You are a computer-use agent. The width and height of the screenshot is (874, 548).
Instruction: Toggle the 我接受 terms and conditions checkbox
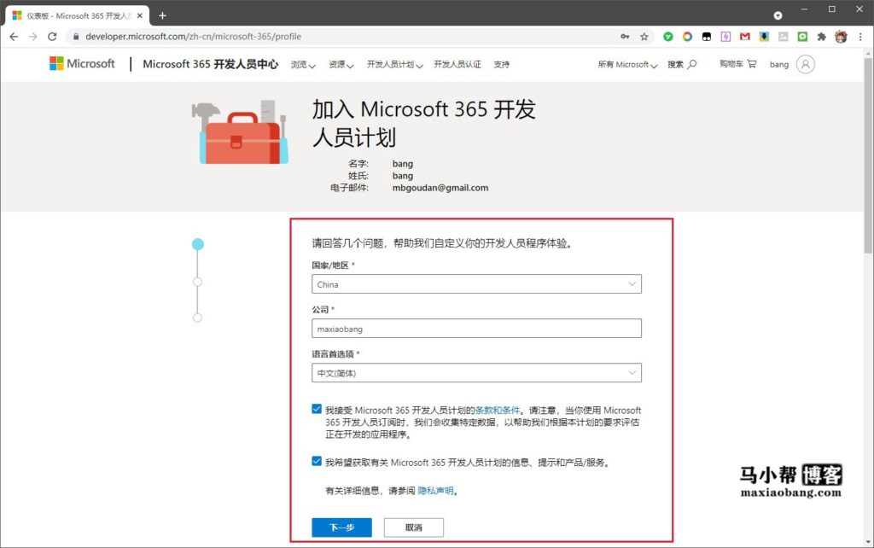317,409
